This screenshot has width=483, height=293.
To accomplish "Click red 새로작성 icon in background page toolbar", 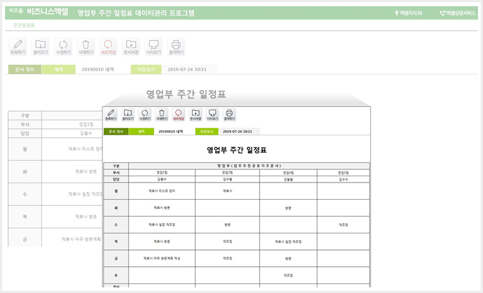I will [108, 47].
